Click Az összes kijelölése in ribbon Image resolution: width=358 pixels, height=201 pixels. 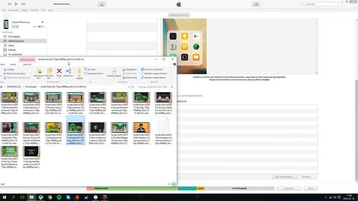point(152,69)
